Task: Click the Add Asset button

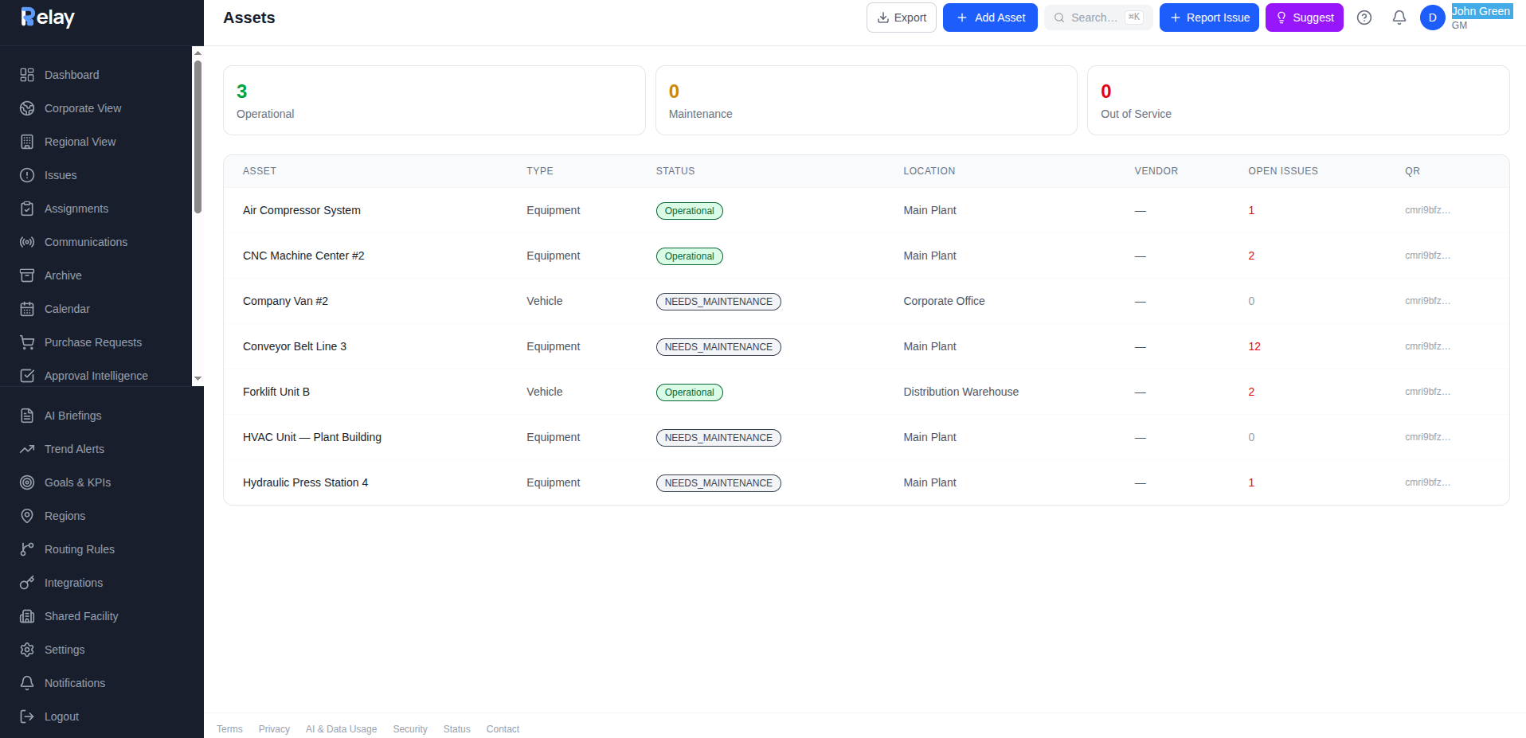Action: coord(990,18)
